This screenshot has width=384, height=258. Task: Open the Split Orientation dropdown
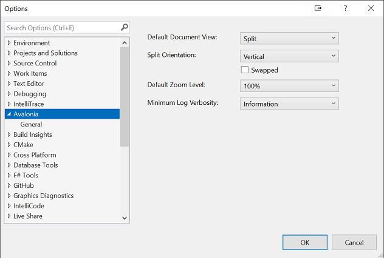click(289, 56)
